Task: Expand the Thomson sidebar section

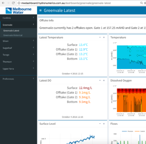Action: (x=19, y=62)
